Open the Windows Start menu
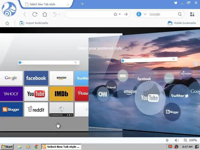The width and height of the screenshot is (200, 150). coord(7,147)
